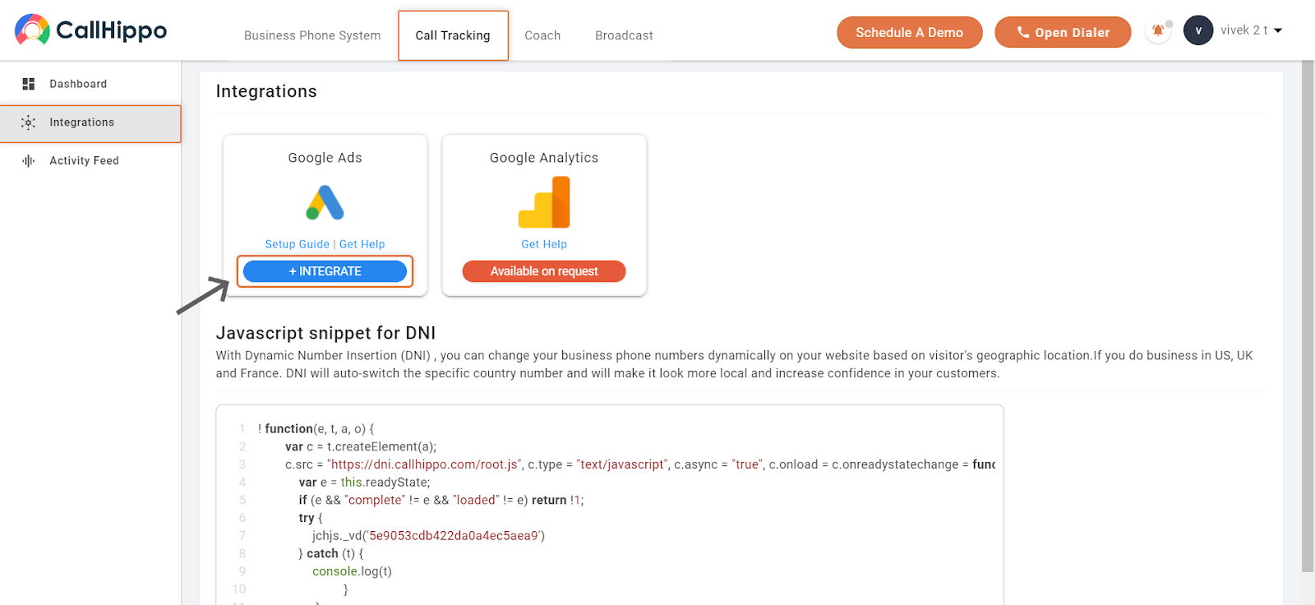Screen dimensions: 1315x605
Task: Switch to the Coach tab
Action: 542,35
